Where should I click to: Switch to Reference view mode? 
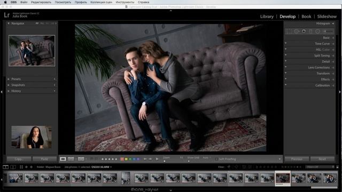pyautogui.click(x=71, y=159)
